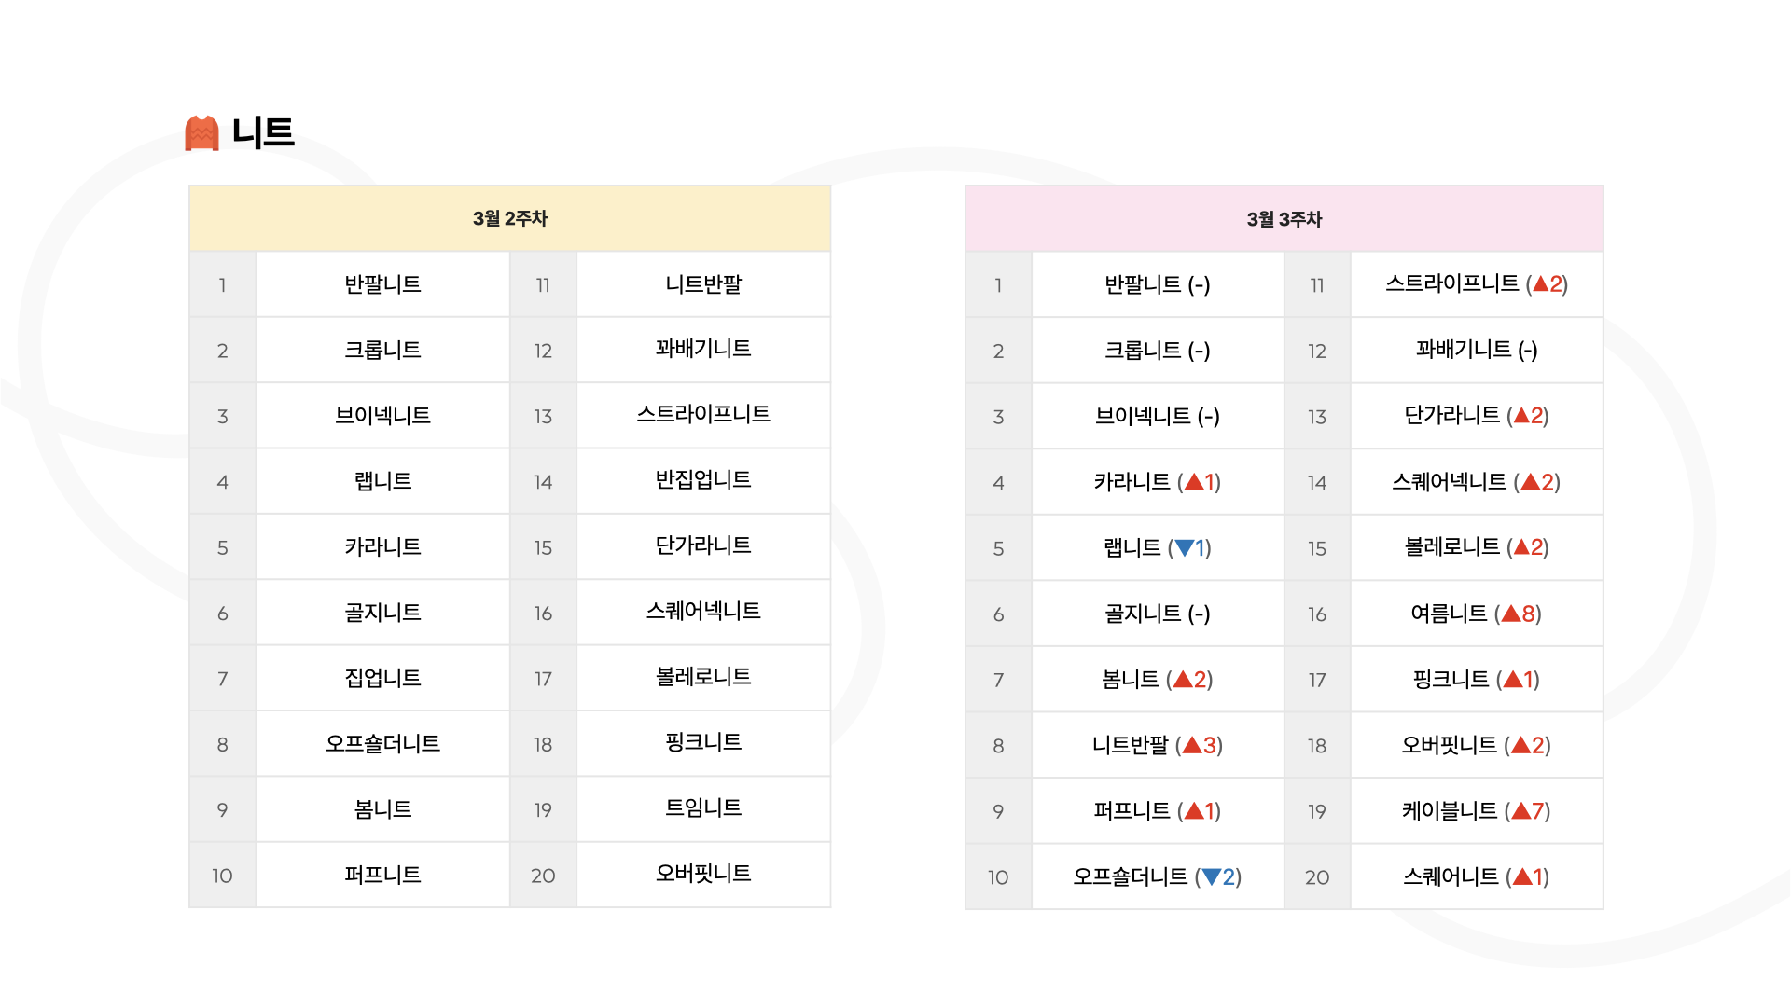The width and height of the screenshot is (1791, 1007).
Task: Select the 반집업니트 cell
Action: (x=703, y=480)
